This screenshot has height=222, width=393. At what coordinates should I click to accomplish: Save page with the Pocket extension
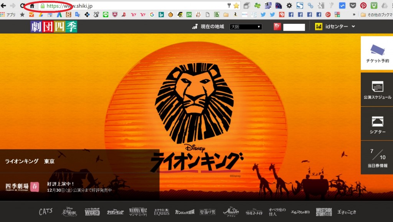coord(353,5)
